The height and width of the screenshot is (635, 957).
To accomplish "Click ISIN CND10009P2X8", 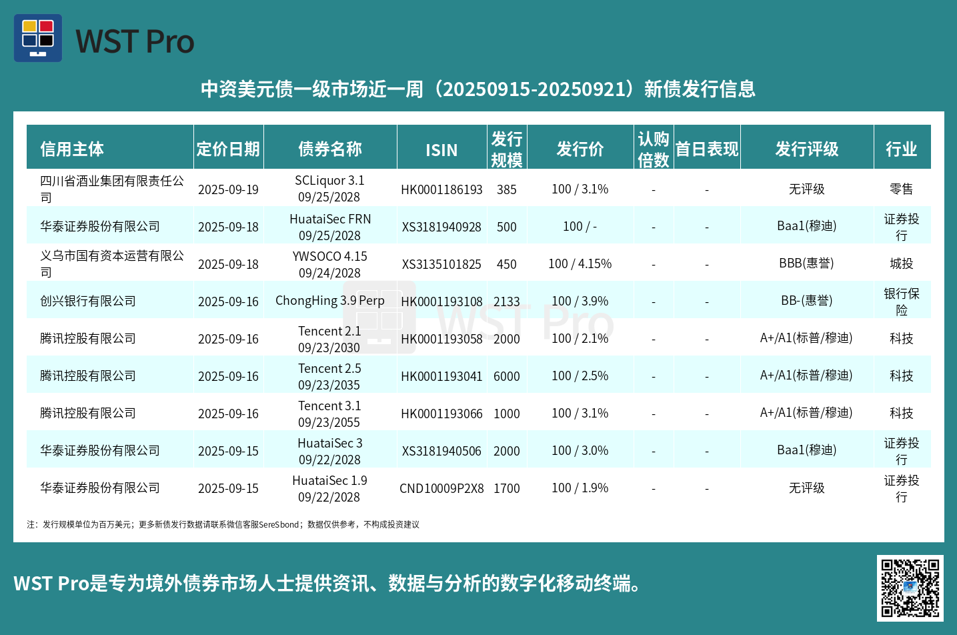I will pyautogui.click(x=441, y=488).
